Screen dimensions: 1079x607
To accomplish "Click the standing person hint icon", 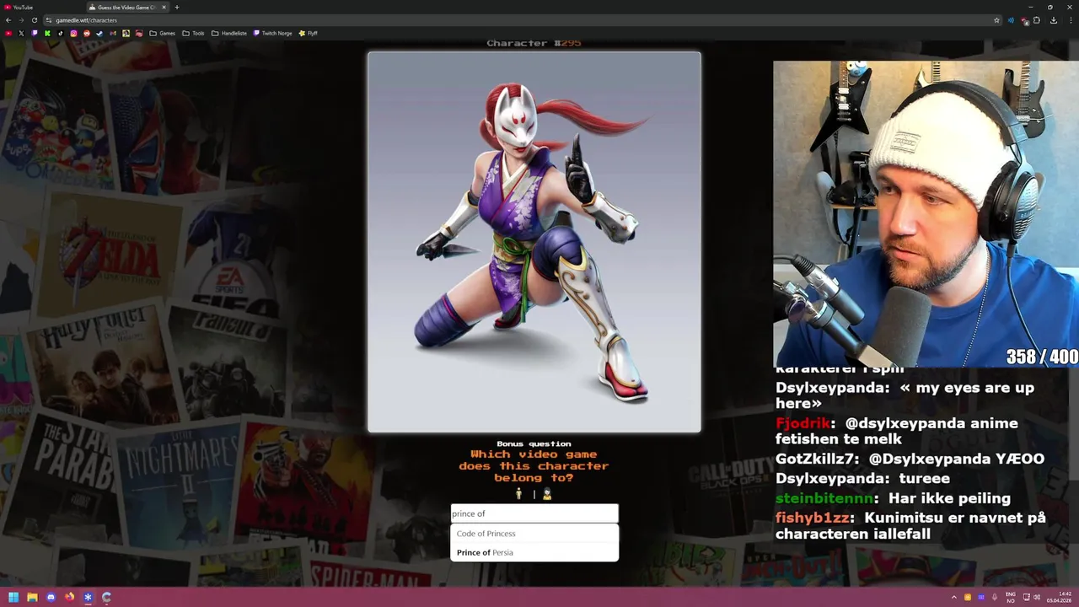I will pos(519,494).
